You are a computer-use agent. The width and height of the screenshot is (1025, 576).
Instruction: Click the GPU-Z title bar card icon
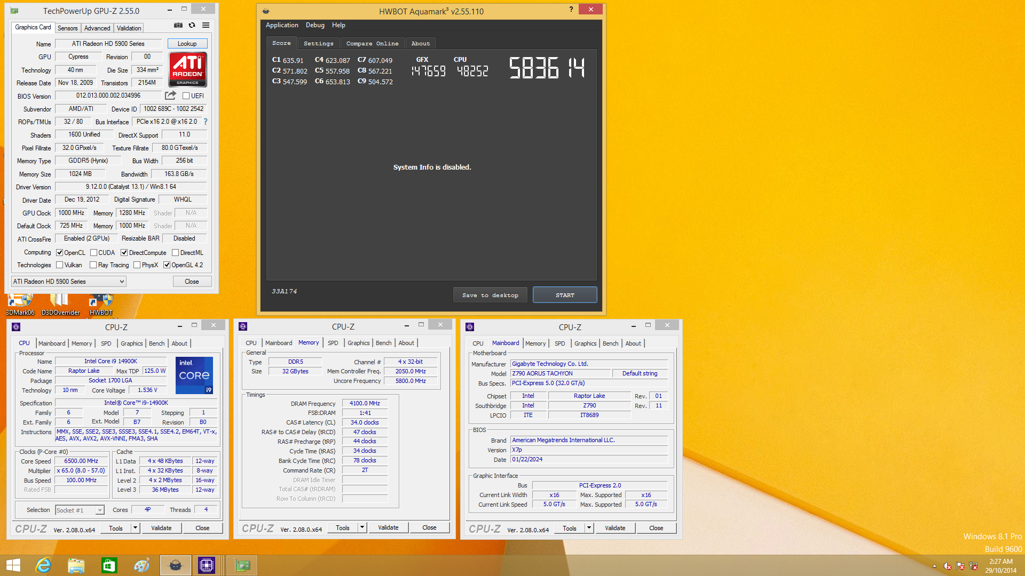pos(14,11)
